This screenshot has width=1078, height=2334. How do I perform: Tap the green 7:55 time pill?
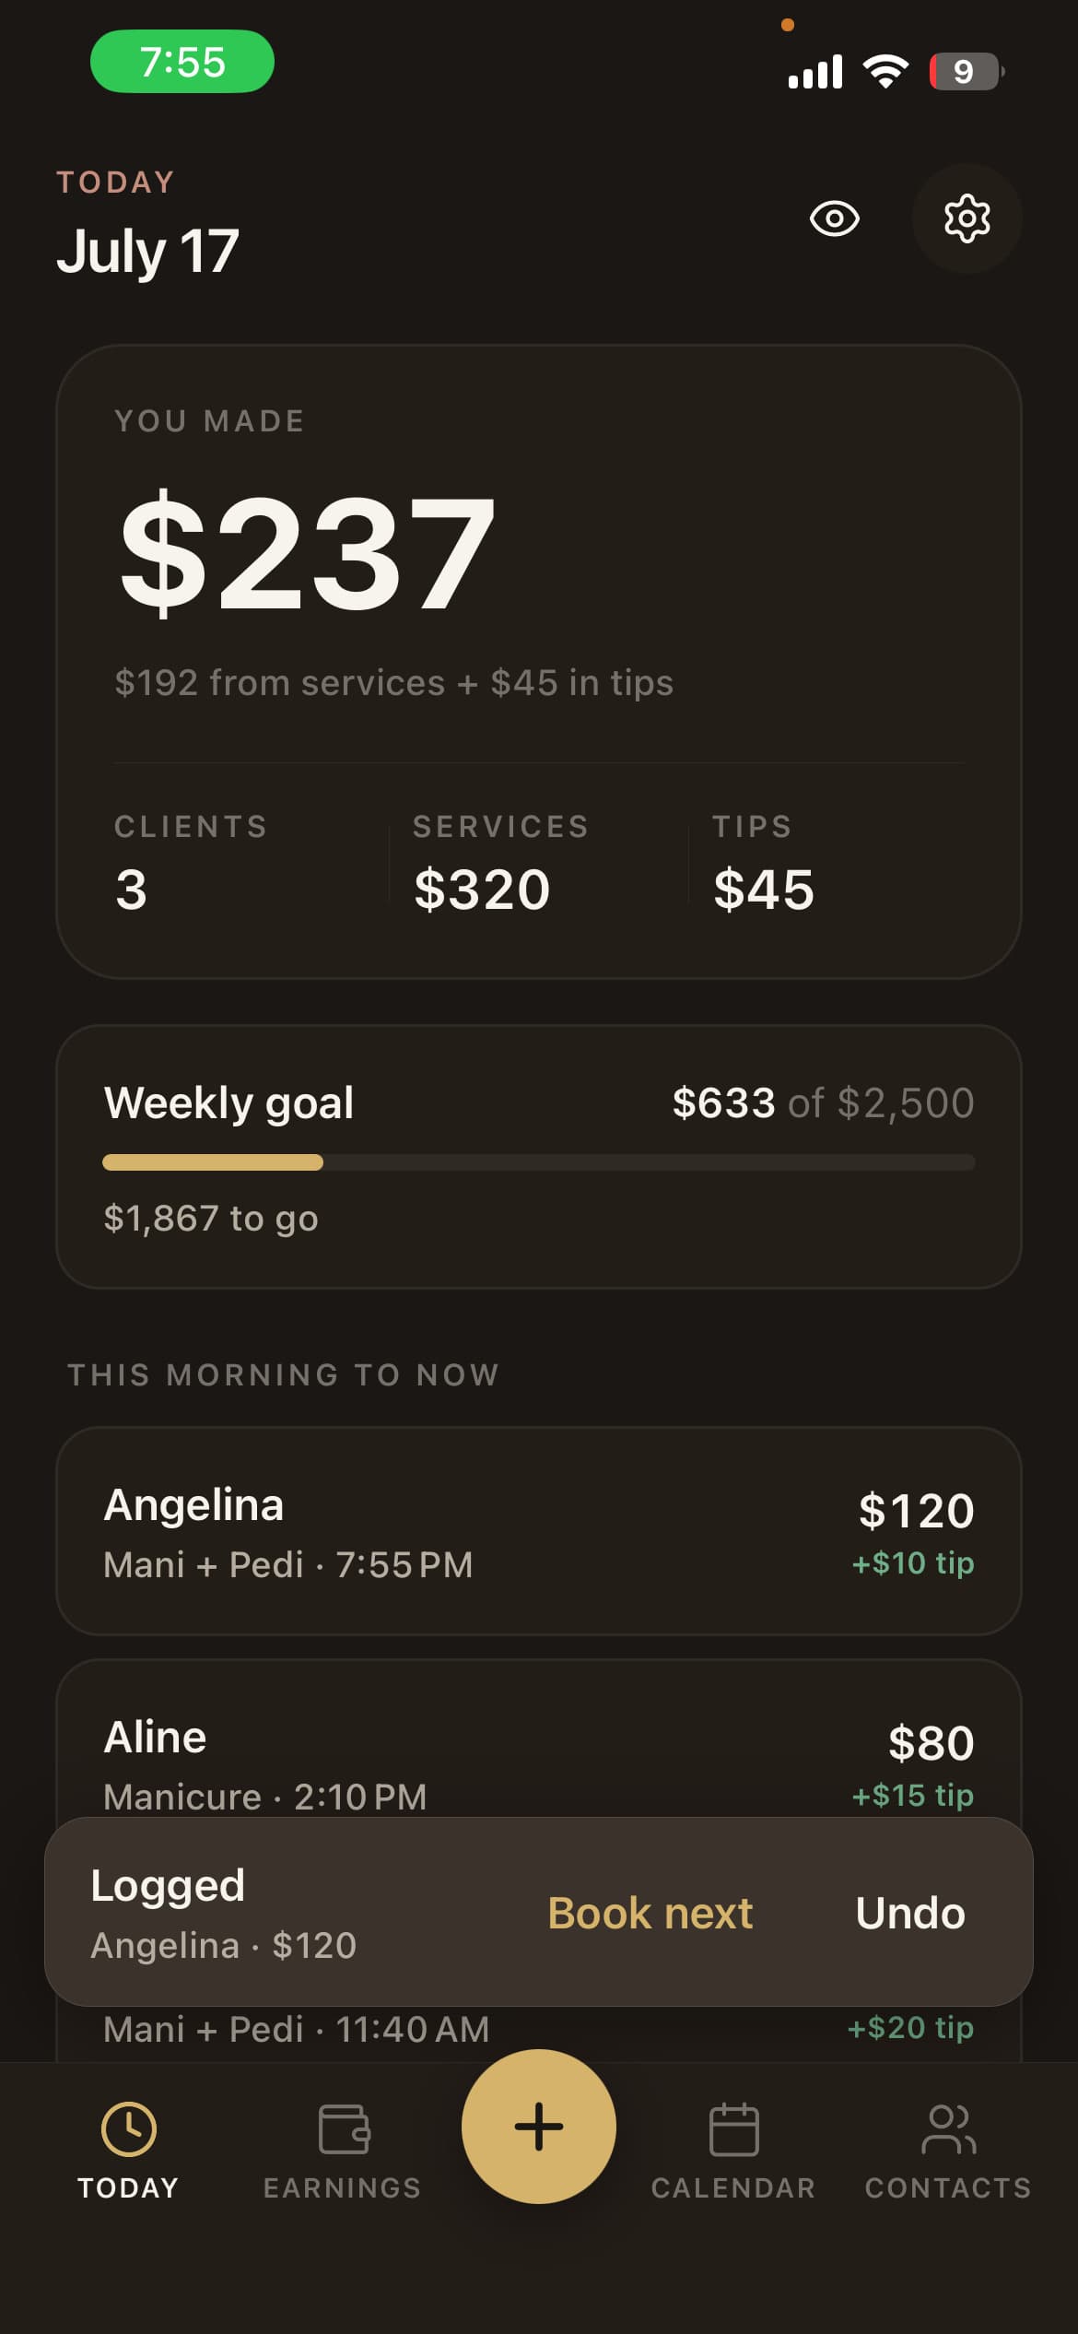click(x=182, y=62)
